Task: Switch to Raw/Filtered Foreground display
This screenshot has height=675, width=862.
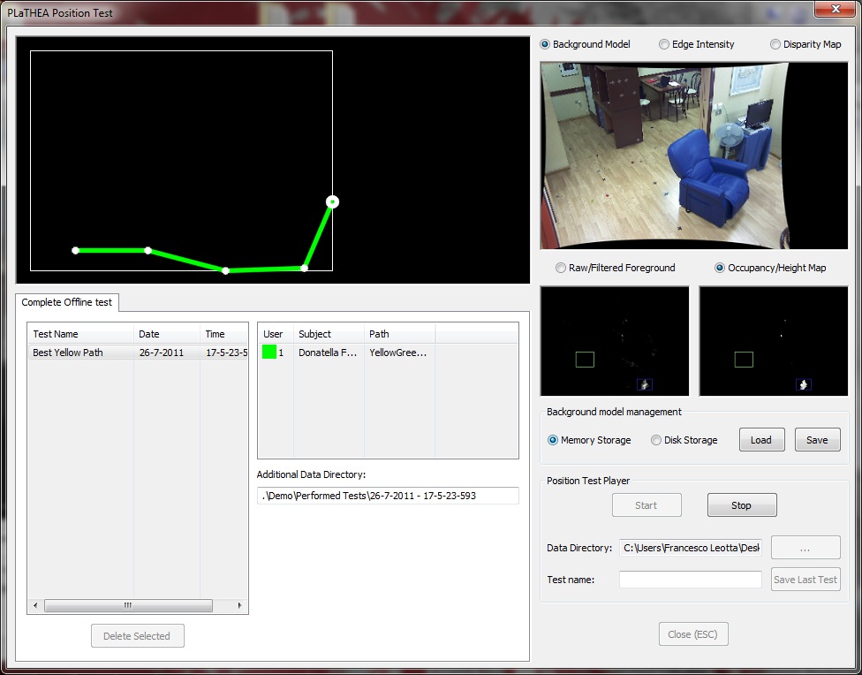Action: (561, 268)
